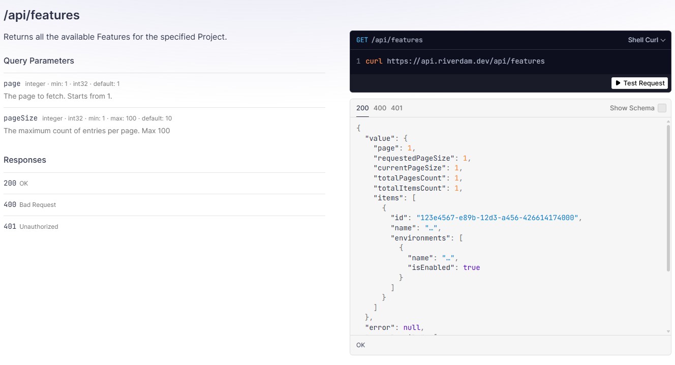Click the Responses heading
This screenshot has height=365, width=675.
tap(25, 160)
